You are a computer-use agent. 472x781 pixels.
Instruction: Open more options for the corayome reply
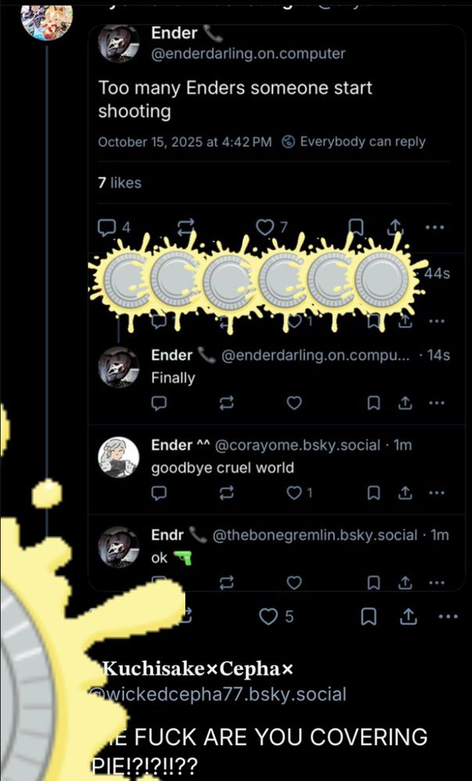pyautogui.click(x=436, y=493)
